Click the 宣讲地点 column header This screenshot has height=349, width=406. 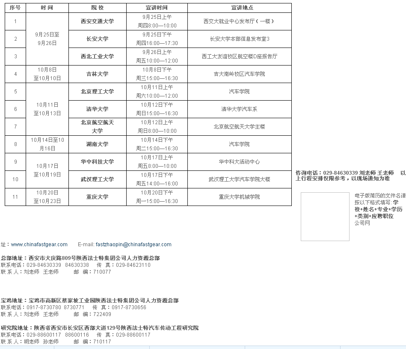[x=239, y=8]
